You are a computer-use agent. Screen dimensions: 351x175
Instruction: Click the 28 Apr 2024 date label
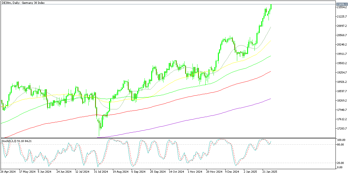pyautogui.click(x=8, y=172)
